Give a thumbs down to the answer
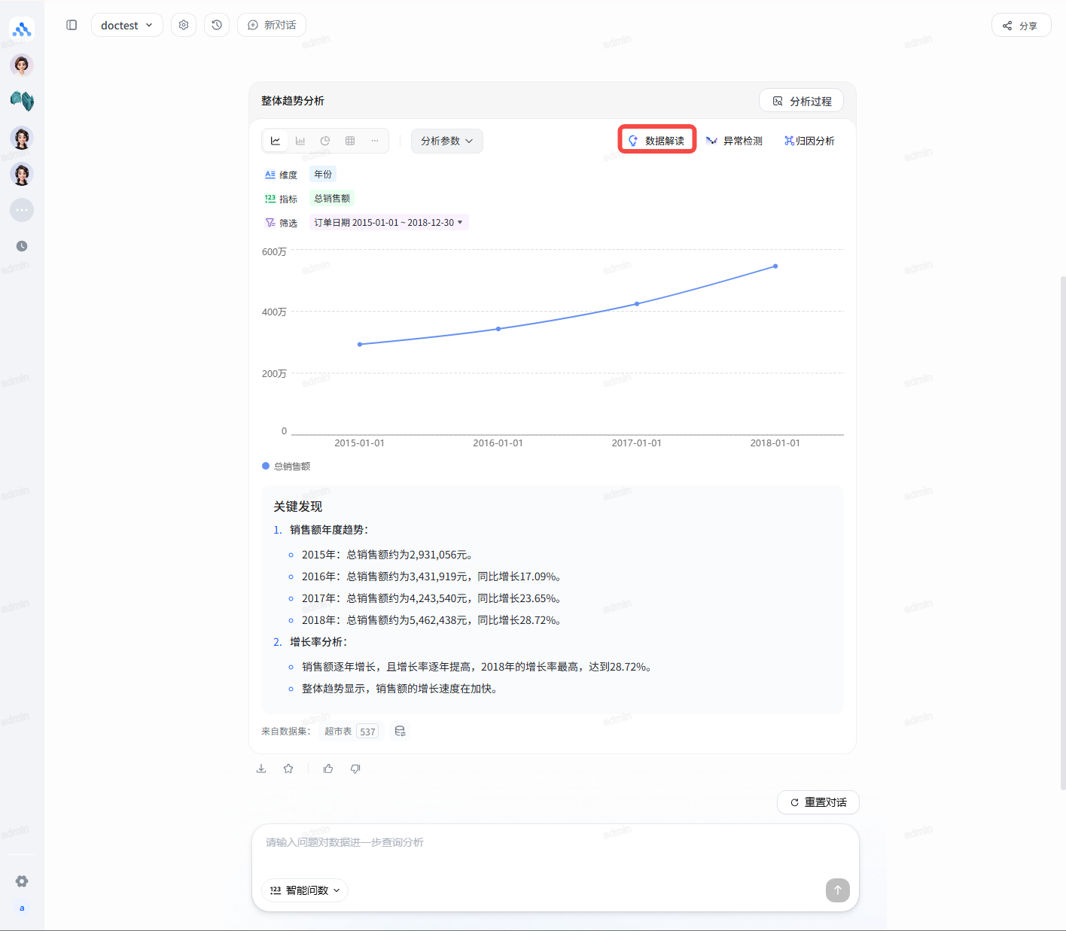Viewport: 1066px width, 931px height. coord(355,768)
